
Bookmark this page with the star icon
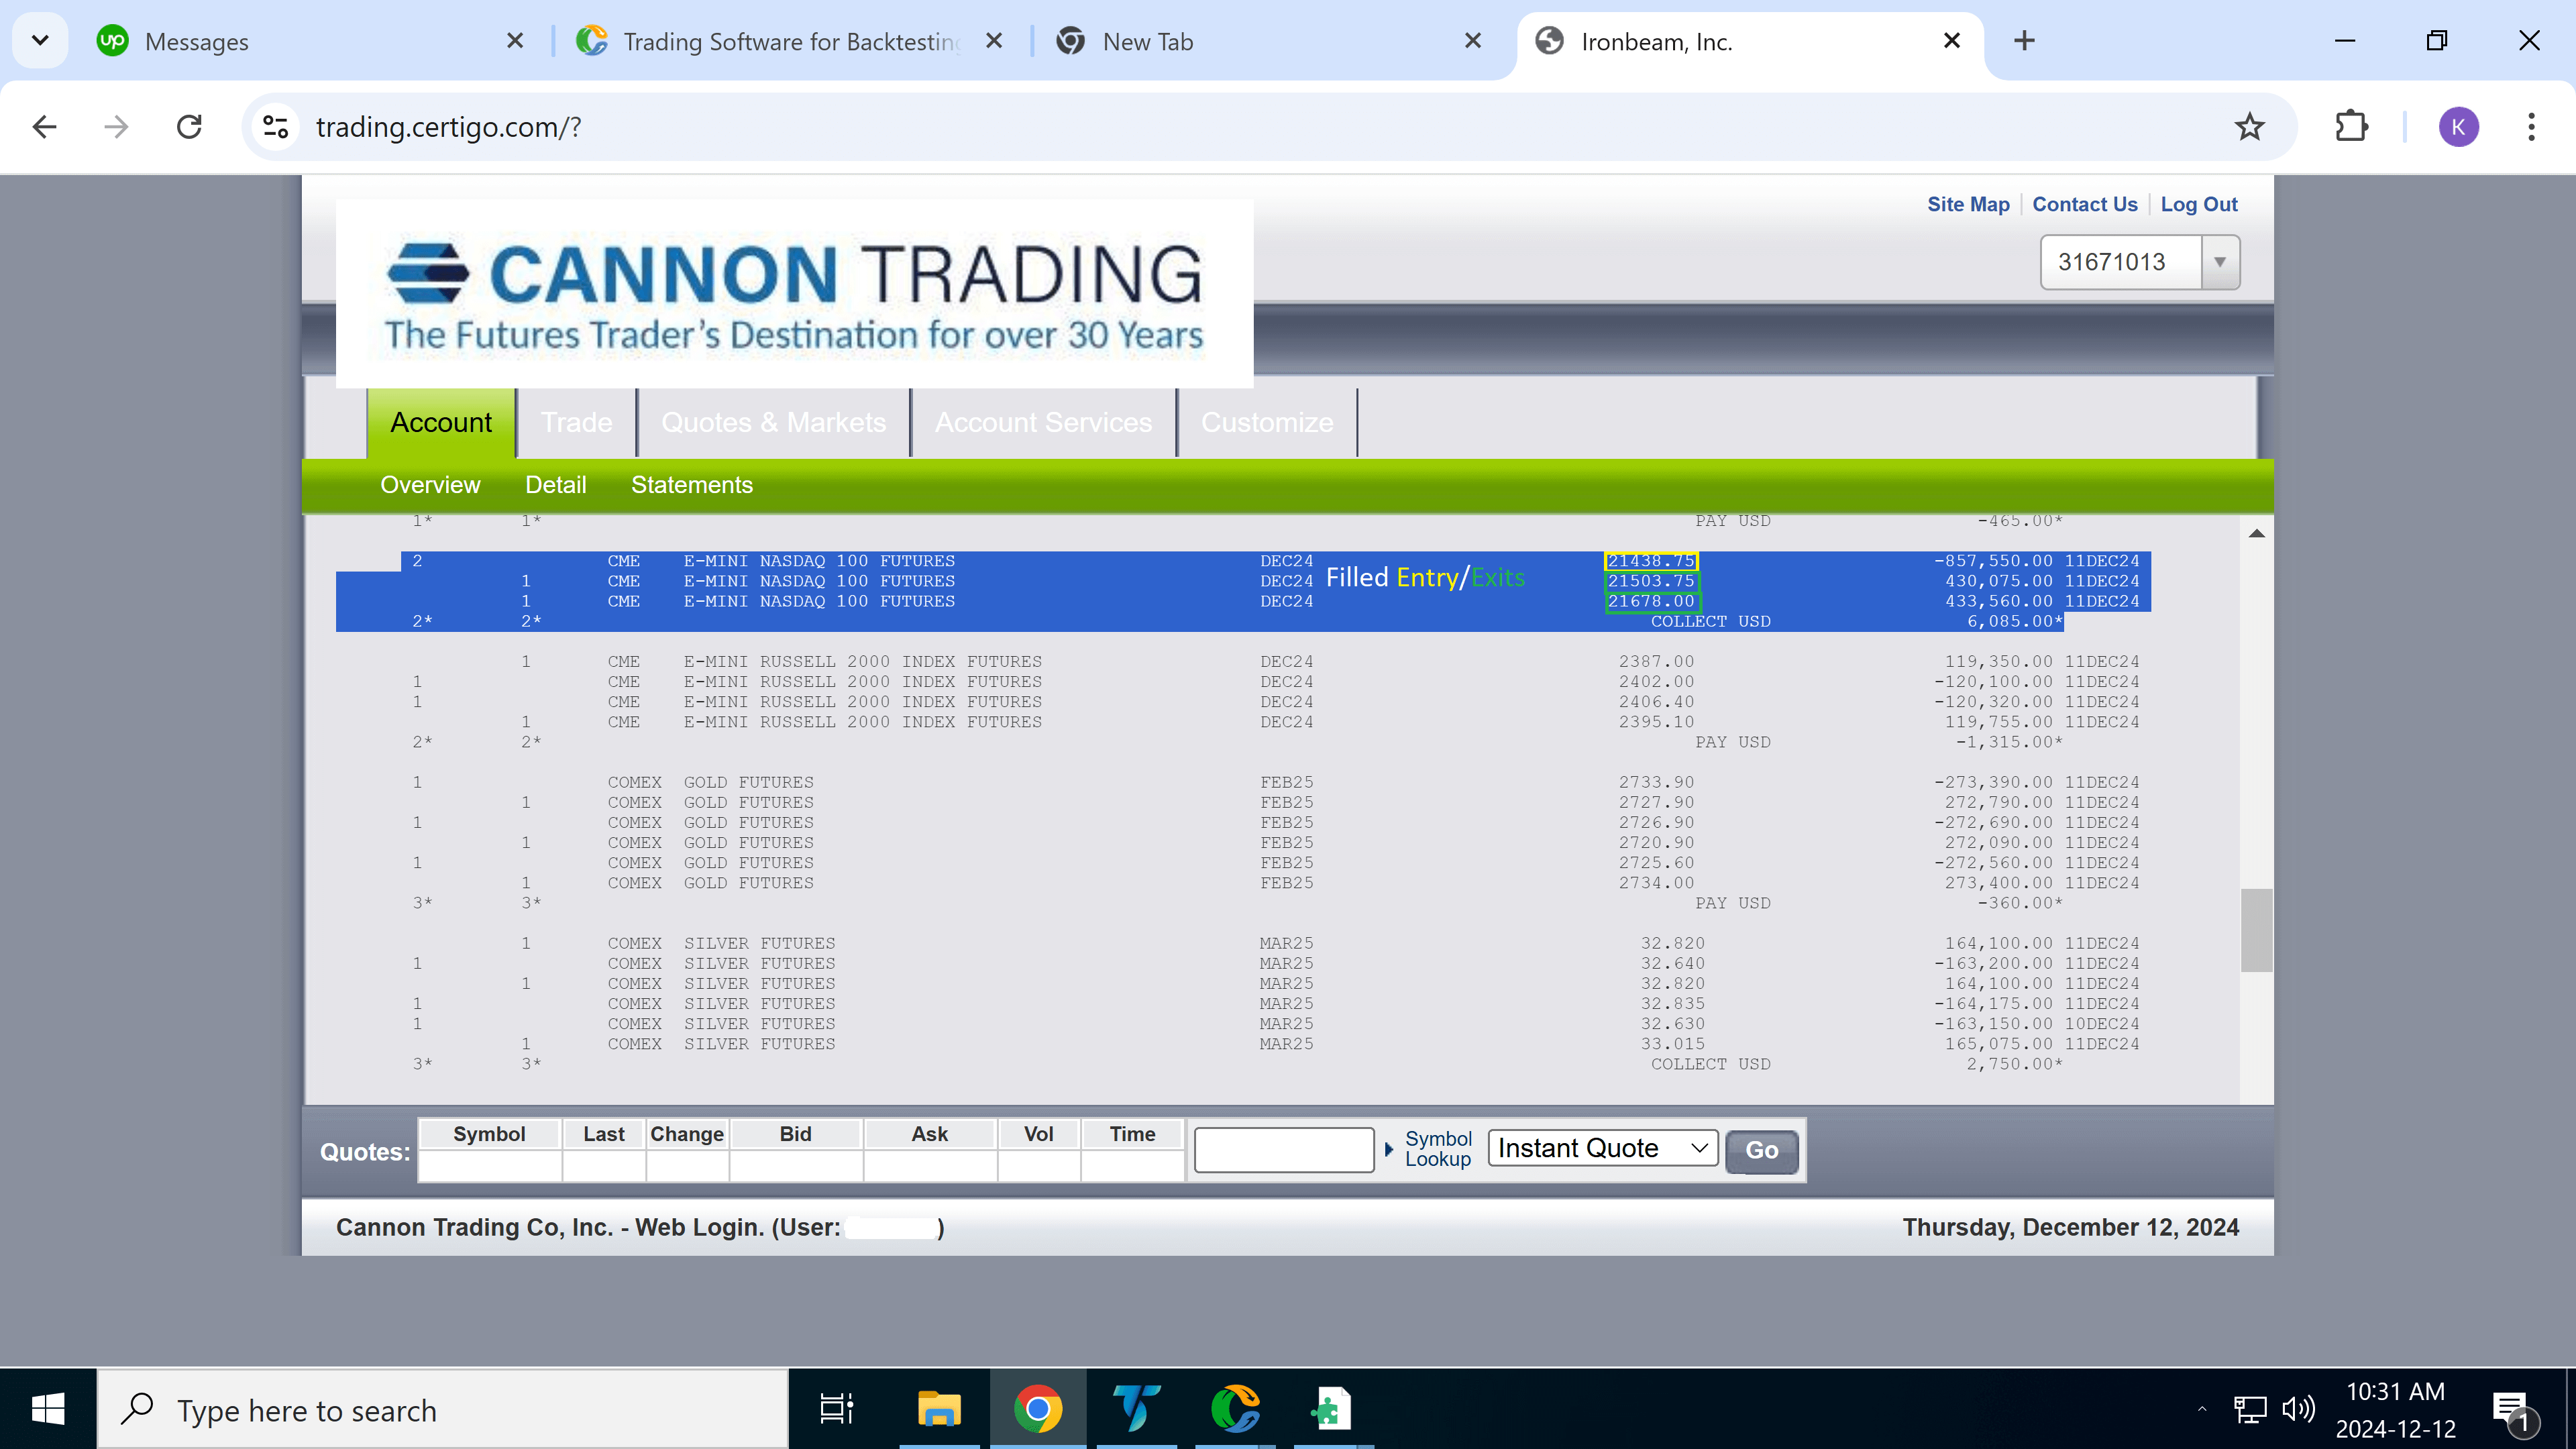(x=2249, y=127)
